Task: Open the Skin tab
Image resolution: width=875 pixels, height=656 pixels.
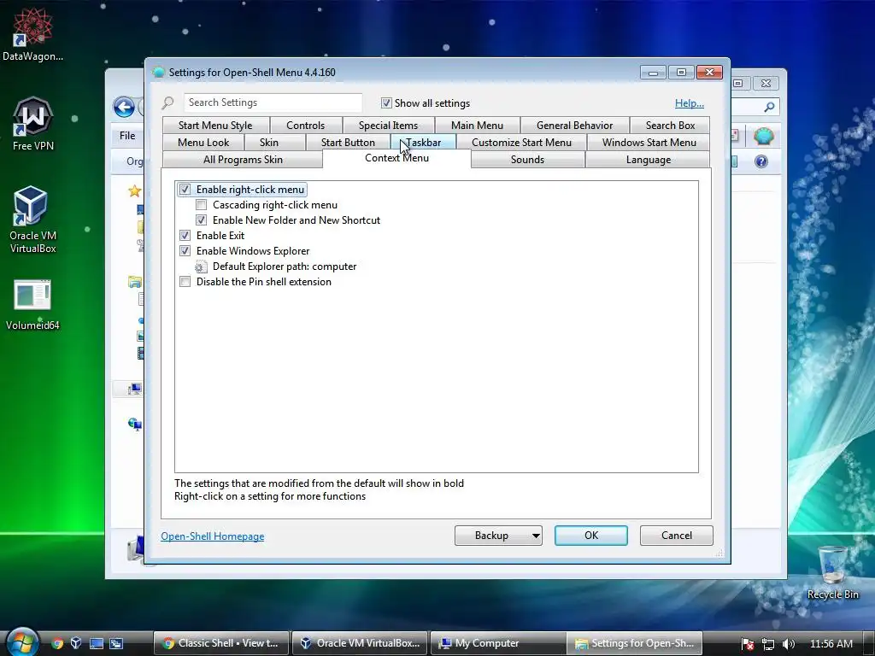Action: click(269, 143)
